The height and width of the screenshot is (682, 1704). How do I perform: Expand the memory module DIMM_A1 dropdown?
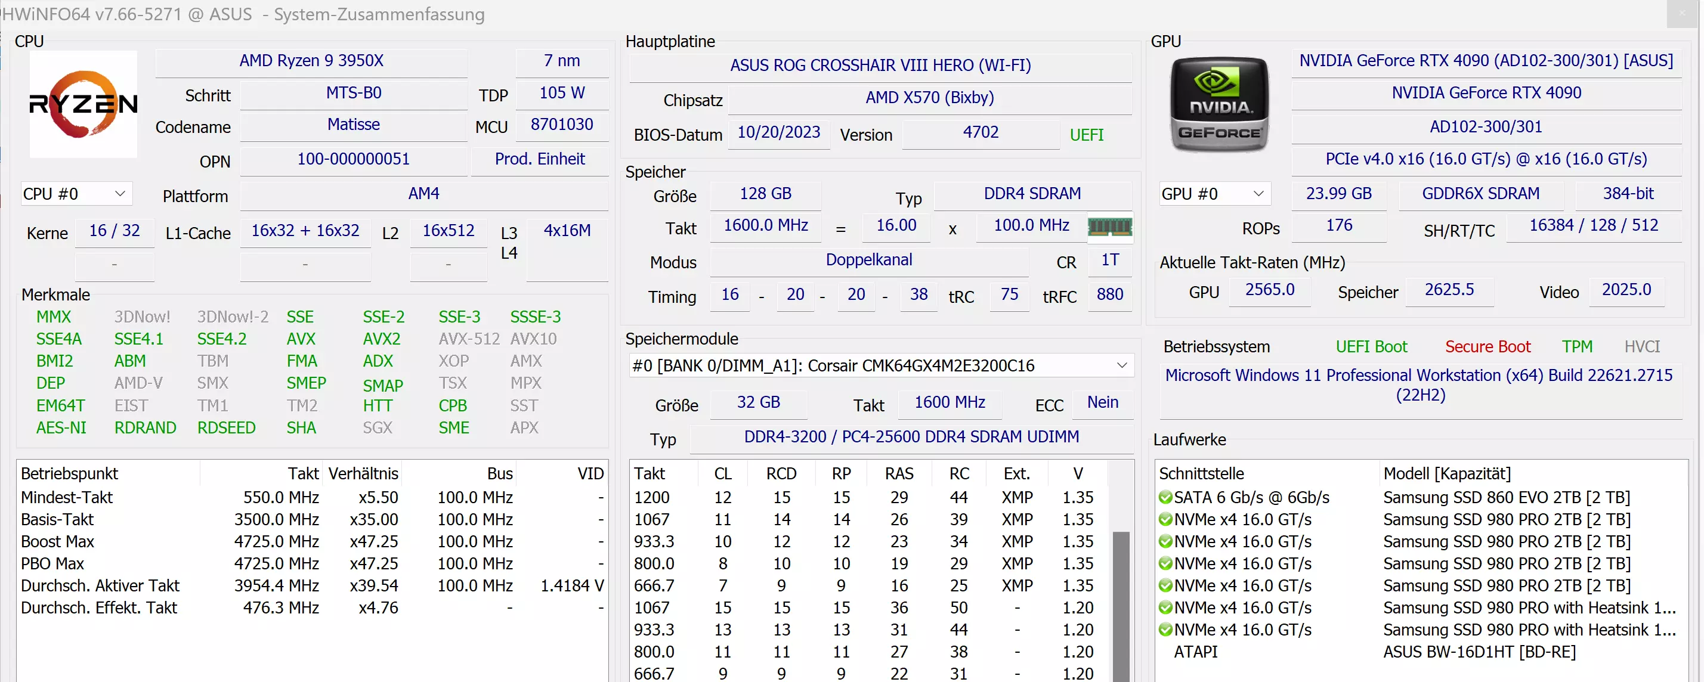point(881,365)
